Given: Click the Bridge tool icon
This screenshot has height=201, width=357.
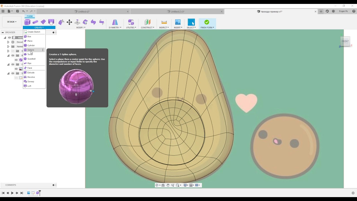Looking at the screenshot, I should coord(93,22).
